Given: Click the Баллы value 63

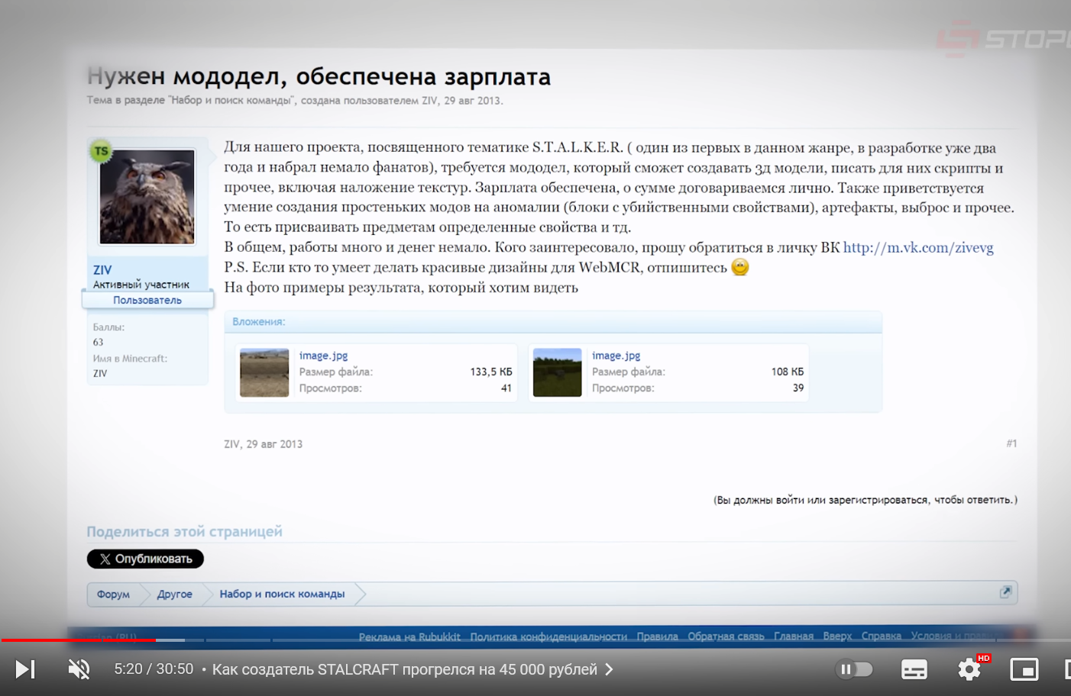Looking at the screenshot, I should 98,342.
